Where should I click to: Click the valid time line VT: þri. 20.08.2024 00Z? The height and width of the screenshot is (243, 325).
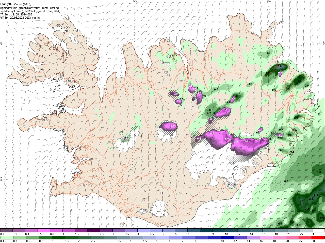coord(15,18)
